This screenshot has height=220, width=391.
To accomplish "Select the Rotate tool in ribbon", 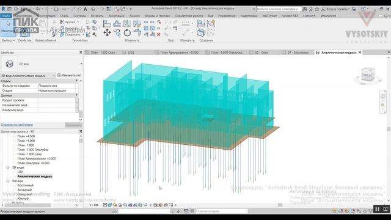I will (x=127, y=32).
